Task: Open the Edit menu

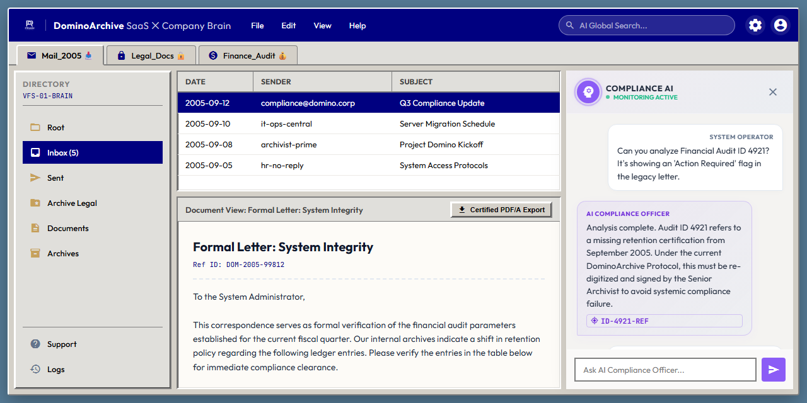Action: point(289,26)
